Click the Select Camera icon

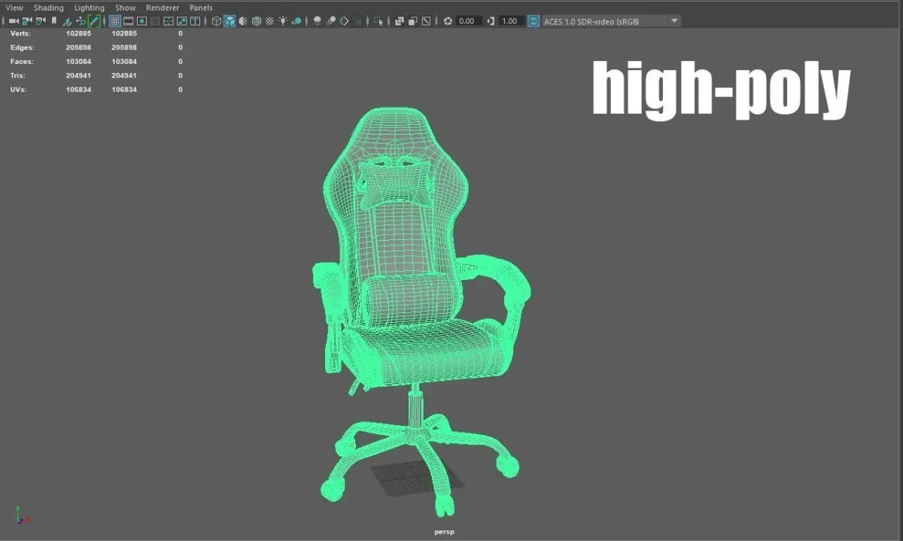(14, 21)
